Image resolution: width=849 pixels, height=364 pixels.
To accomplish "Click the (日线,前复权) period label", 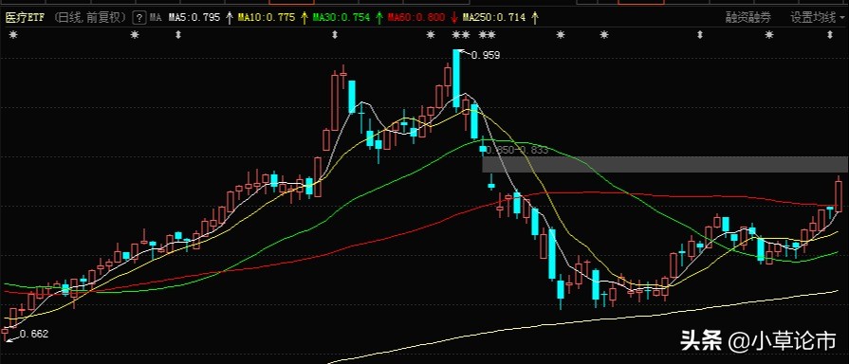I will point(91,18).
